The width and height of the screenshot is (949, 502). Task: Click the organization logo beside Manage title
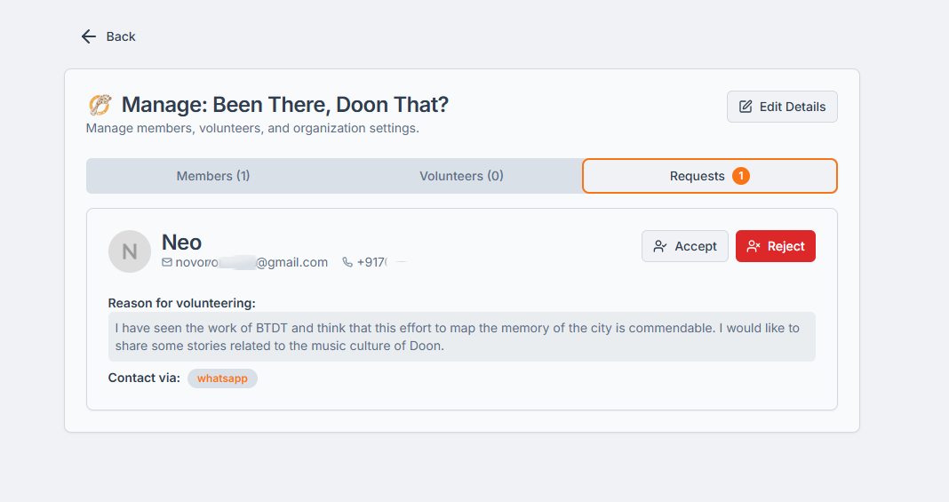pos(100,105)
